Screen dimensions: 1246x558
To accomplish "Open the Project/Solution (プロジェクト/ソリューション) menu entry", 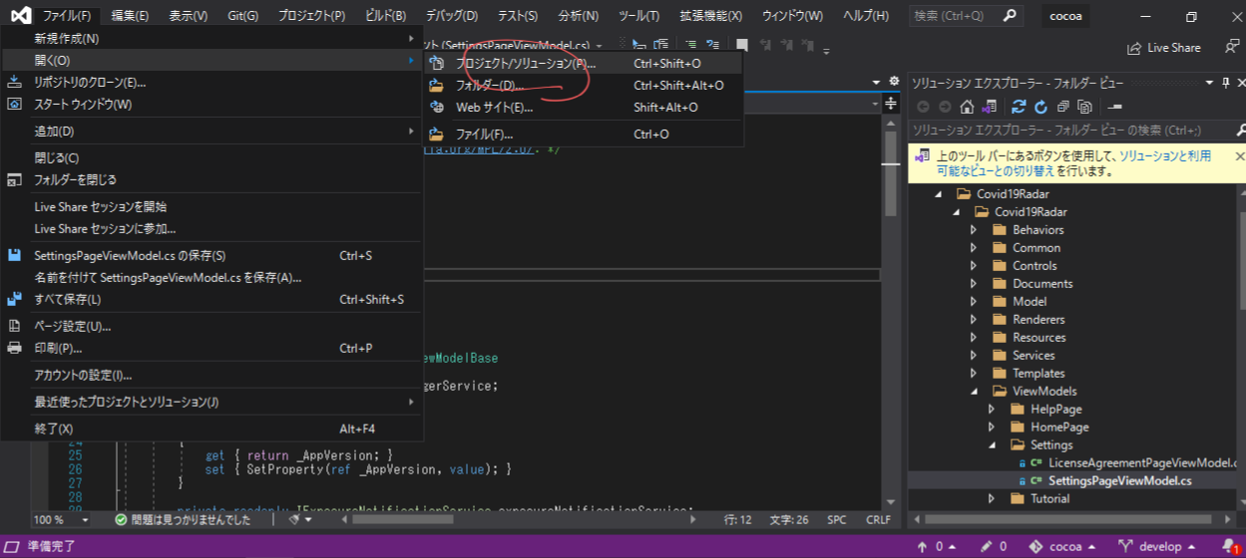I will point(583,63).
